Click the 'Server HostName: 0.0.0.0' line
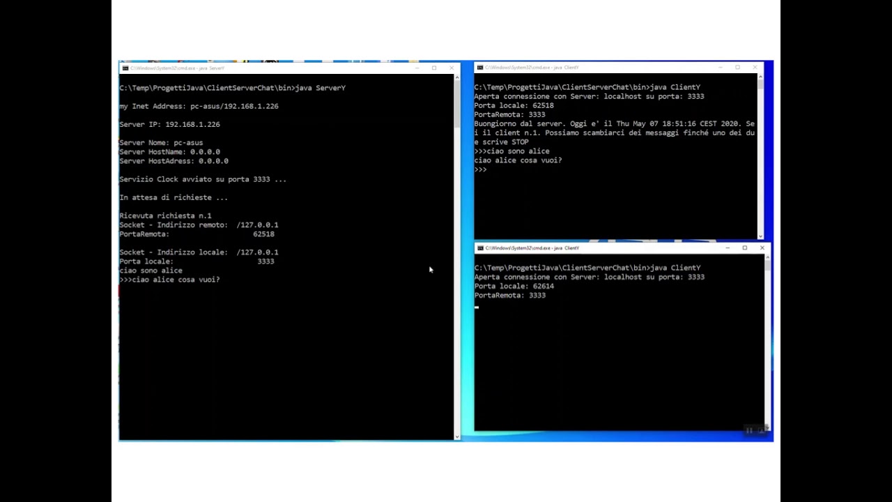892x502 pixels. tap(170, 151)
